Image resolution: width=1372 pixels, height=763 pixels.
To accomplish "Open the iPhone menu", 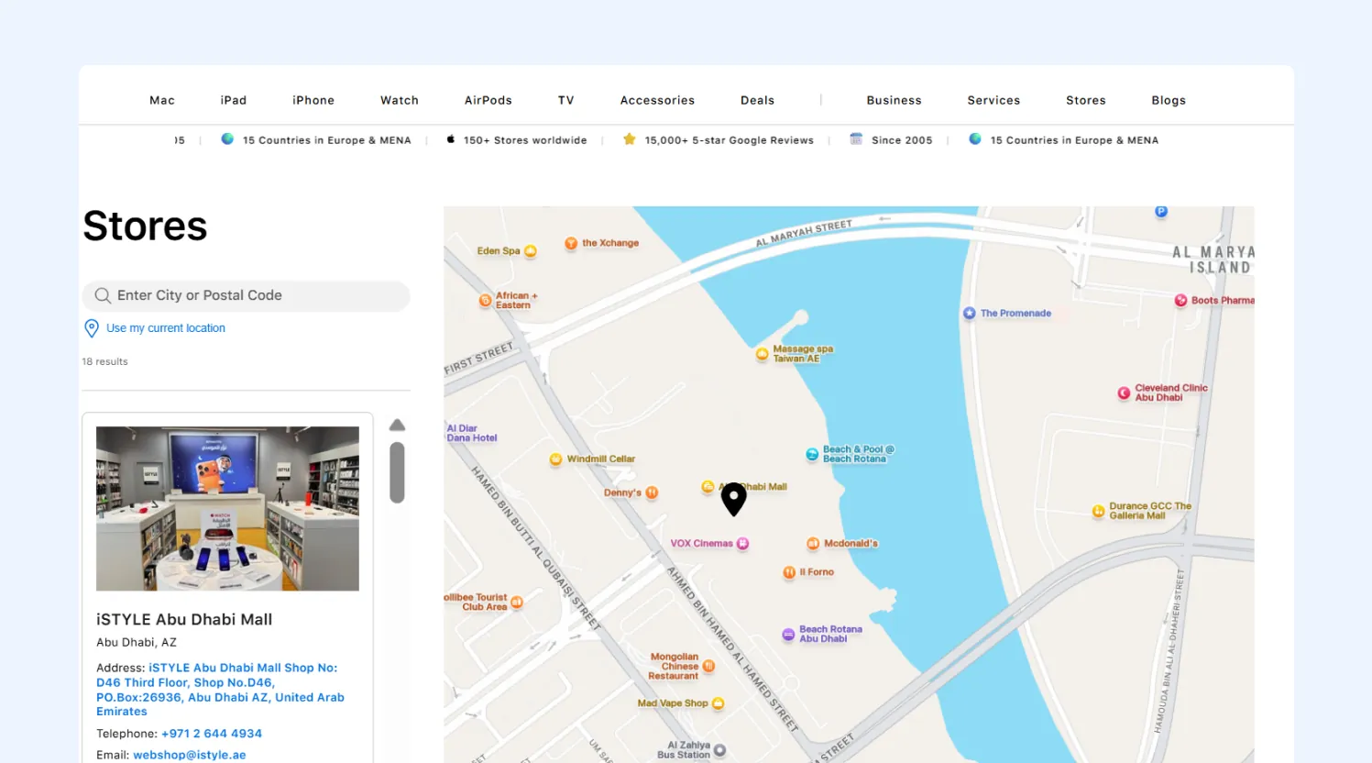I will (x=313, y=101).
